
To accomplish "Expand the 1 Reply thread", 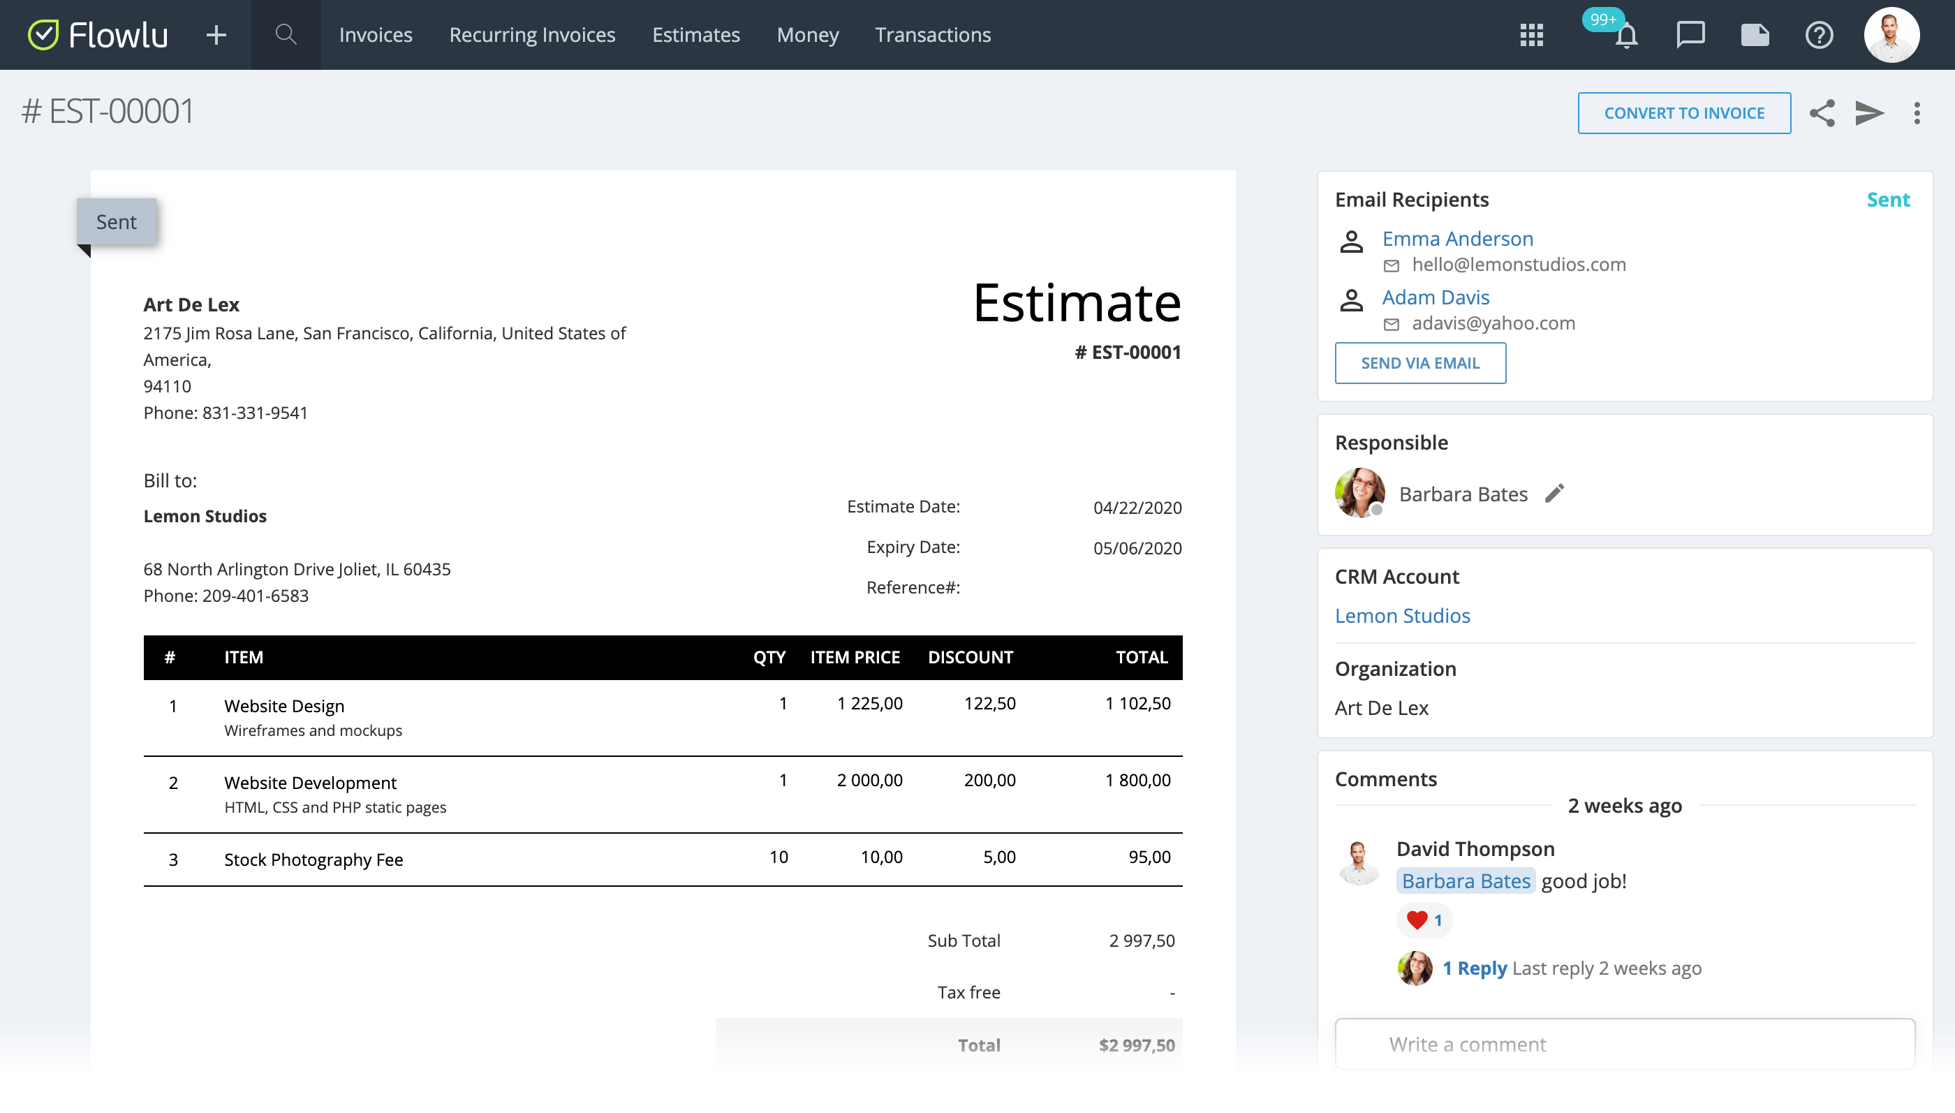I will pos(1474,968).
